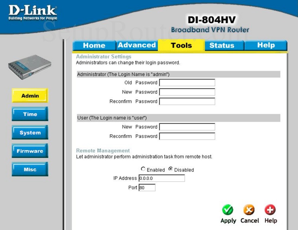Viewport: 298px width, 230px height.
Task: Focus the user New Password field
Action: pos(187,127)
